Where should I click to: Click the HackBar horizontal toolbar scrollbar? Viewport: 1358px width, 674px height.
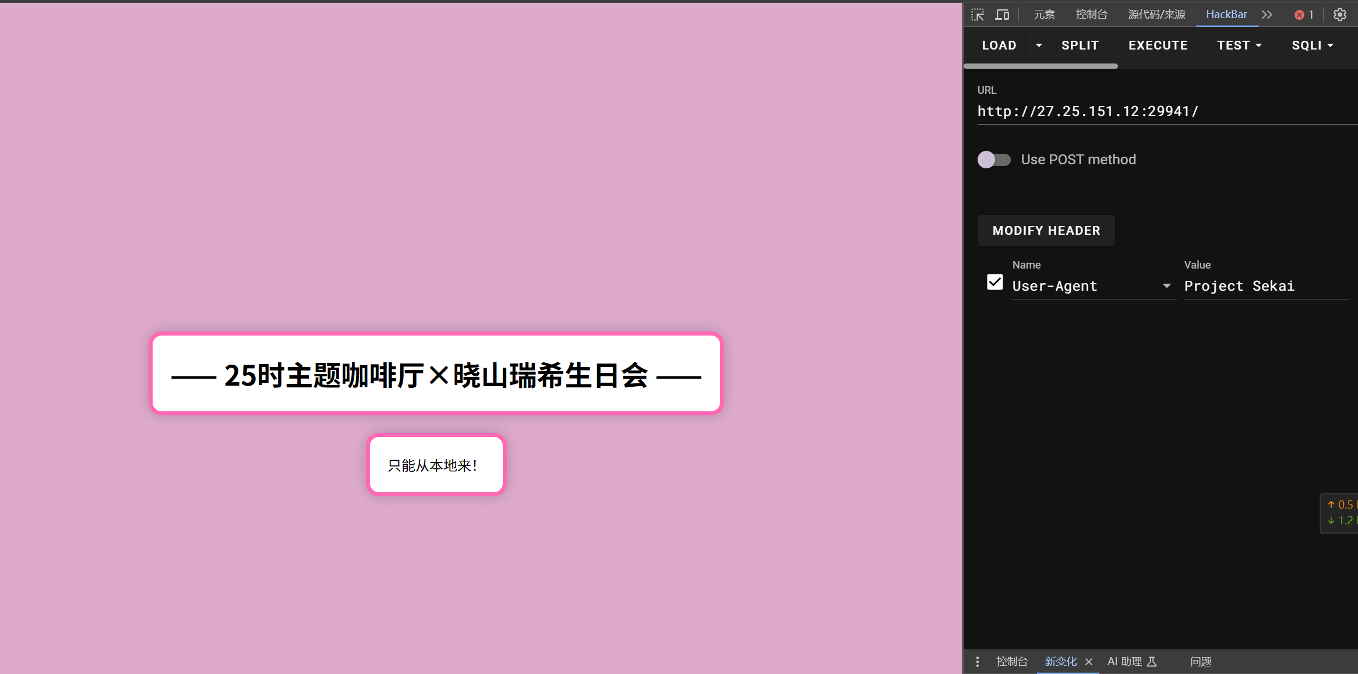tap(1040, 66)
